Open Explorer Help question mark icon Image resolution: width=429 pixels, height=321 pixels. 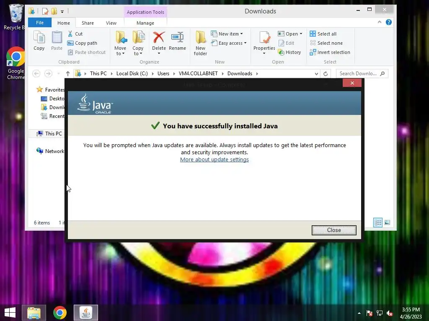click(389, 22)
